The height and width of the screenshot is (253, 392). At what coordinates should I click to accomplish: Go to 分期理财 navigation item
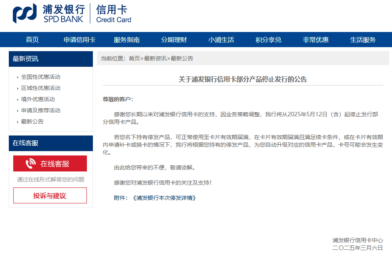click(x=174, y=40)
